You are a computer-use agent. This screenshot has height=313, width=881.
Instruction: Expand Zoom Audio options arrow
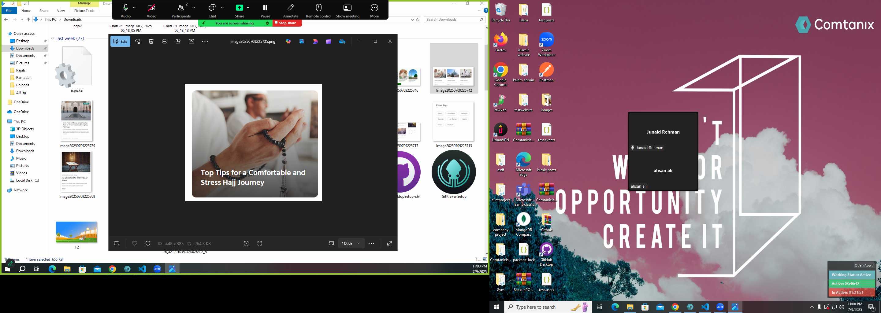point(134,8)
